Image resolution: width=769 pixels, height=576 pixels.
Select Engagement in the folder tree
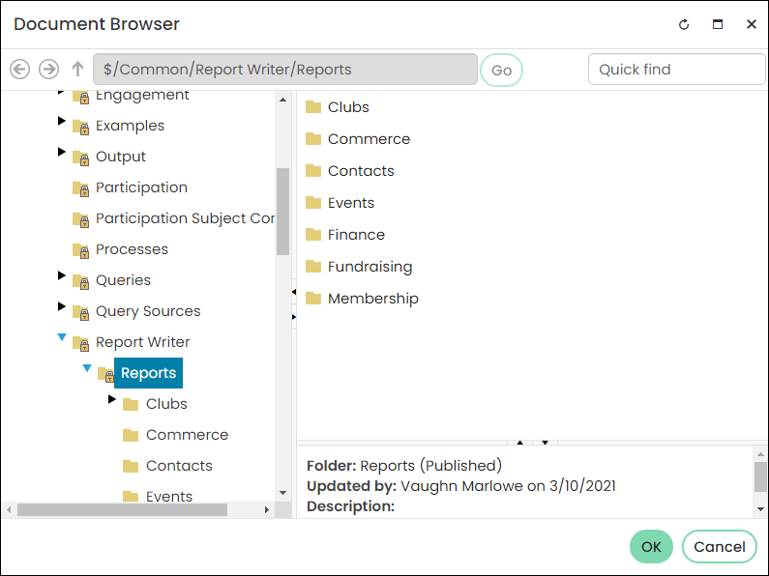click(142, 95)
